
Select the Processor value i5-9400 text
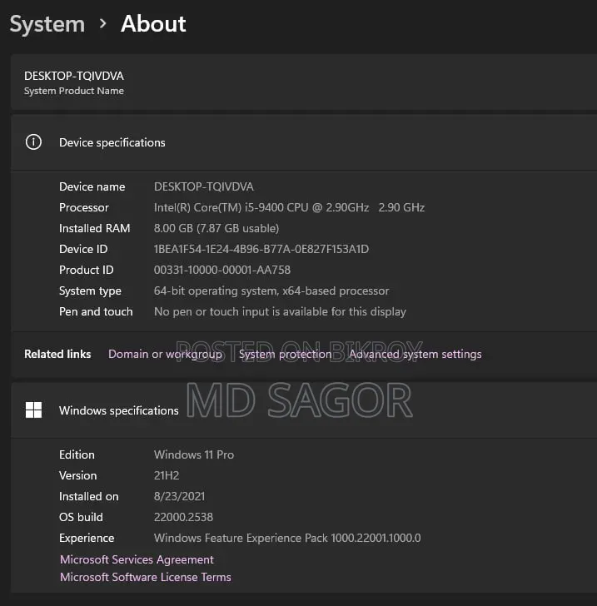pos(289,207)
